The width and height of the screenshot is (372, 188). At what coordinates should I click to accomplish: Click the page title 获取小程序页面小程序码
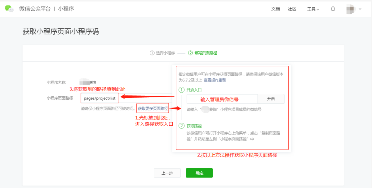pyautogui.click(x=61, y=31)
